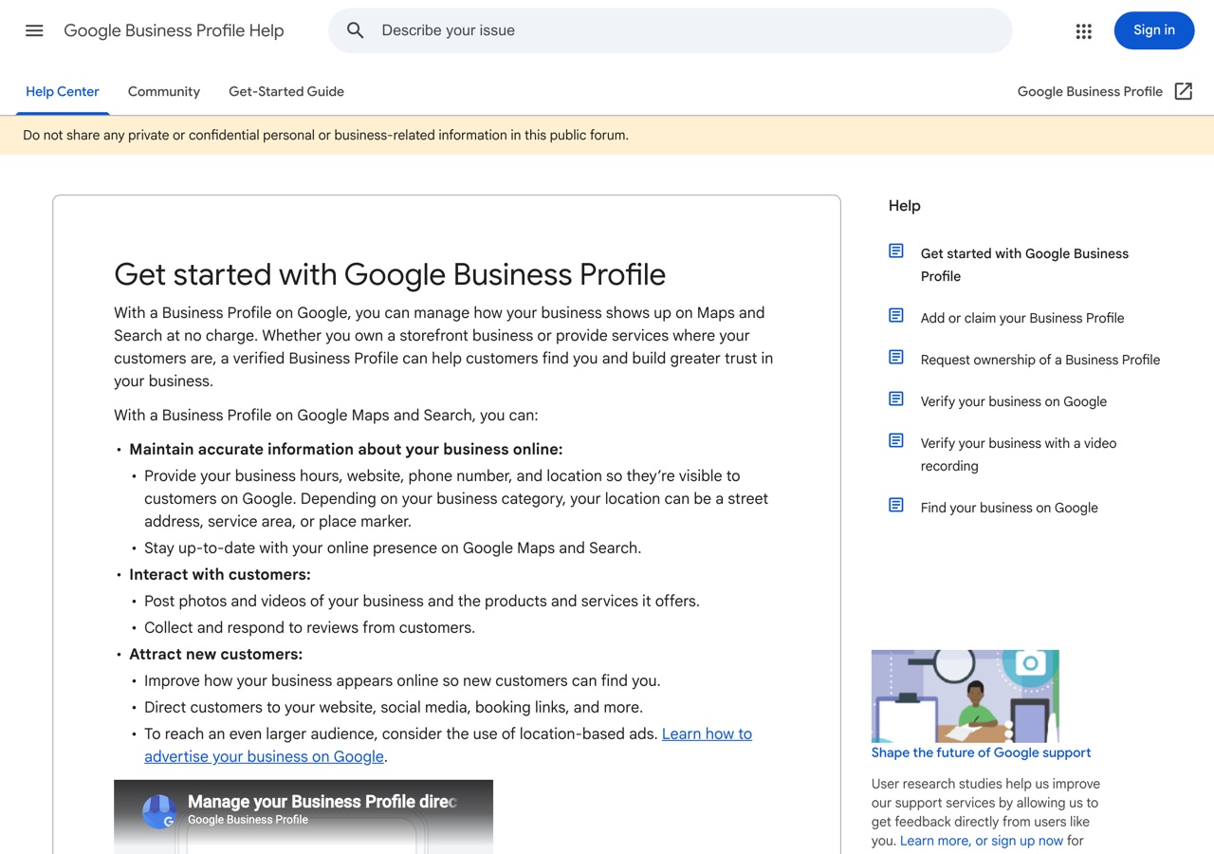Open Add or claim your Business Profile article
This screenshot has height=854, width=1214.
click(1022, 318)
